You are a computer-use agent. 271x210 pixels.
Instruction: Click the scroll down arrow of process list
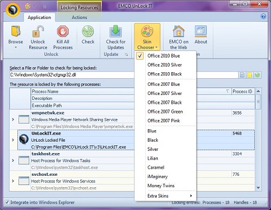(258, 188)
